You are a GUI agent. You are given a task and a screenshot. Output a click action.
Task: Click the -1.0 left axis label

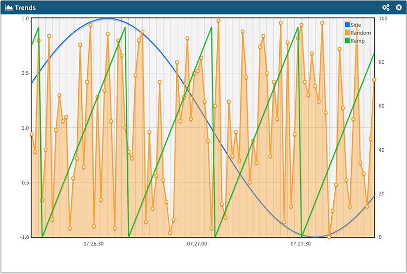[x=24, y=237]
